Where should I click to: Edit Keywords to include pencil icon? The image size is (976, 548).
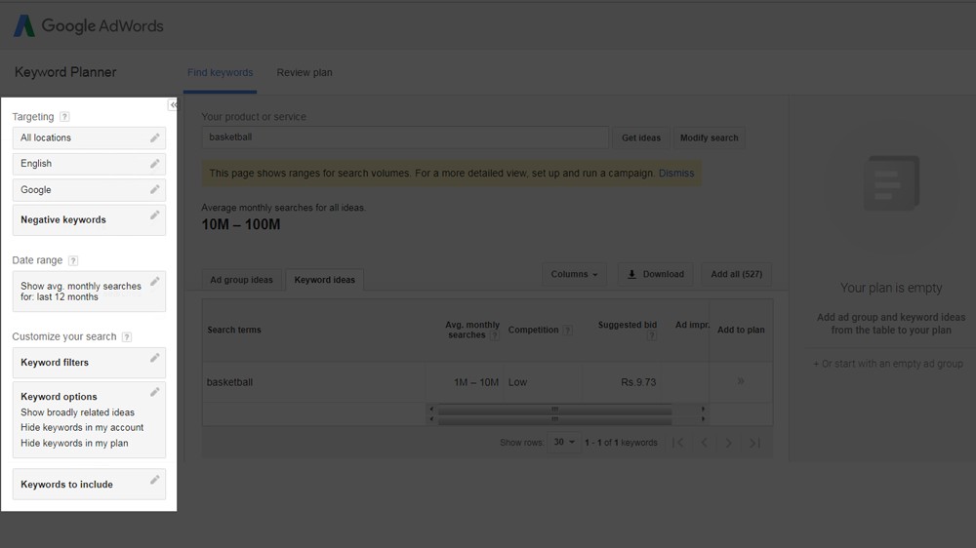154,480
